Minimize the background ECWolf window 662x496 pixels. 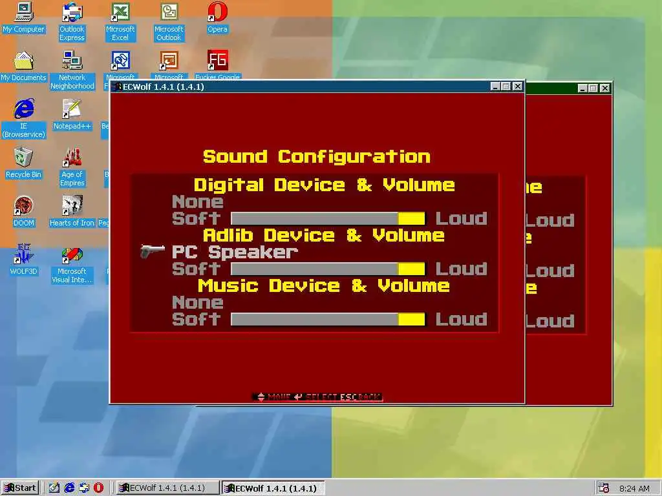coord(582,88)
